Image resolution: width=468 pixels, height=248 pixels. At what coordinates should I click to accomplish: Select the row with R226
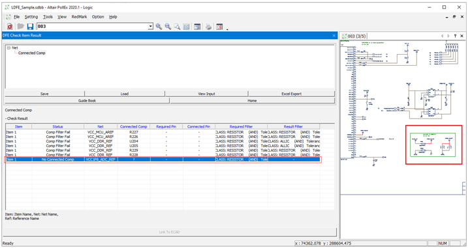[x=163, y=137]
